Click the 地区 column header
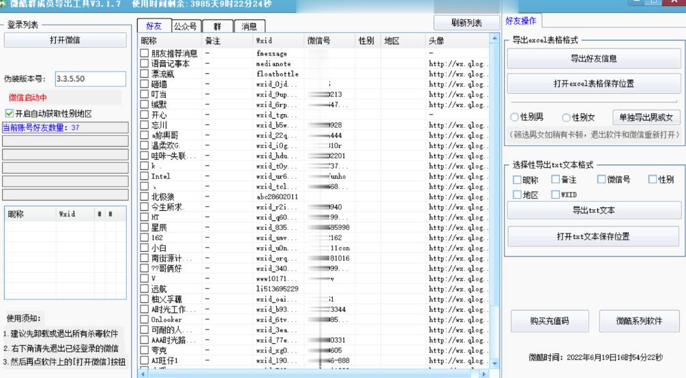The width and height of the screenshot is (686, 378). pyautogui.click(x=403, y=41)
